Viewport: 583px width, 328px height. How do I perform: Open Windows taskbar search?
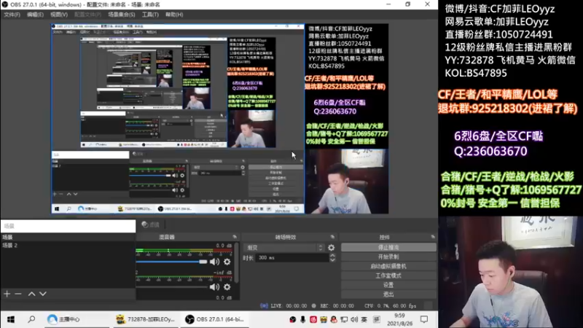click(31, 319)
